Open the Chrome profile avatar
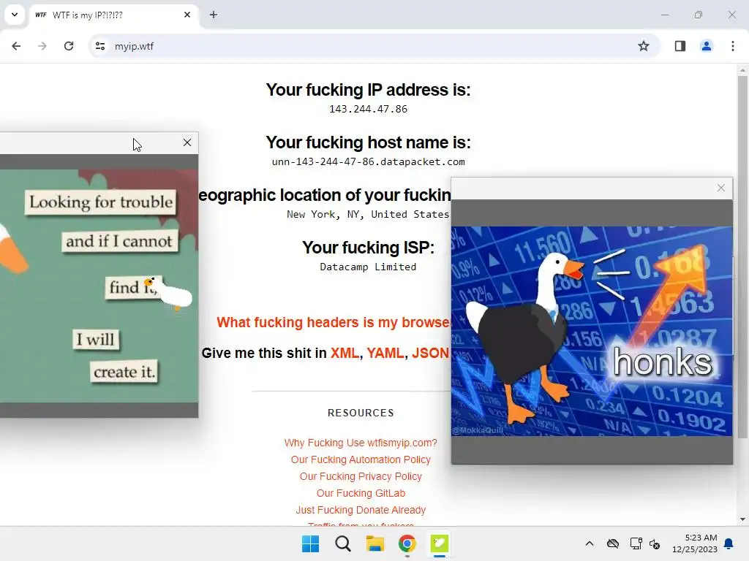 pyautogui.click(x=706, y=46)
